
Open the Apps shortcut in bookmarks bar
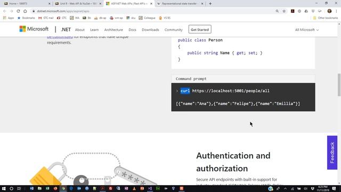tap(9, 18)
